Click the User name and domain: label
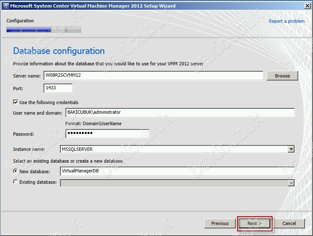Image resolution: width=313 pixels, height=236 pixels. [38, 113]
